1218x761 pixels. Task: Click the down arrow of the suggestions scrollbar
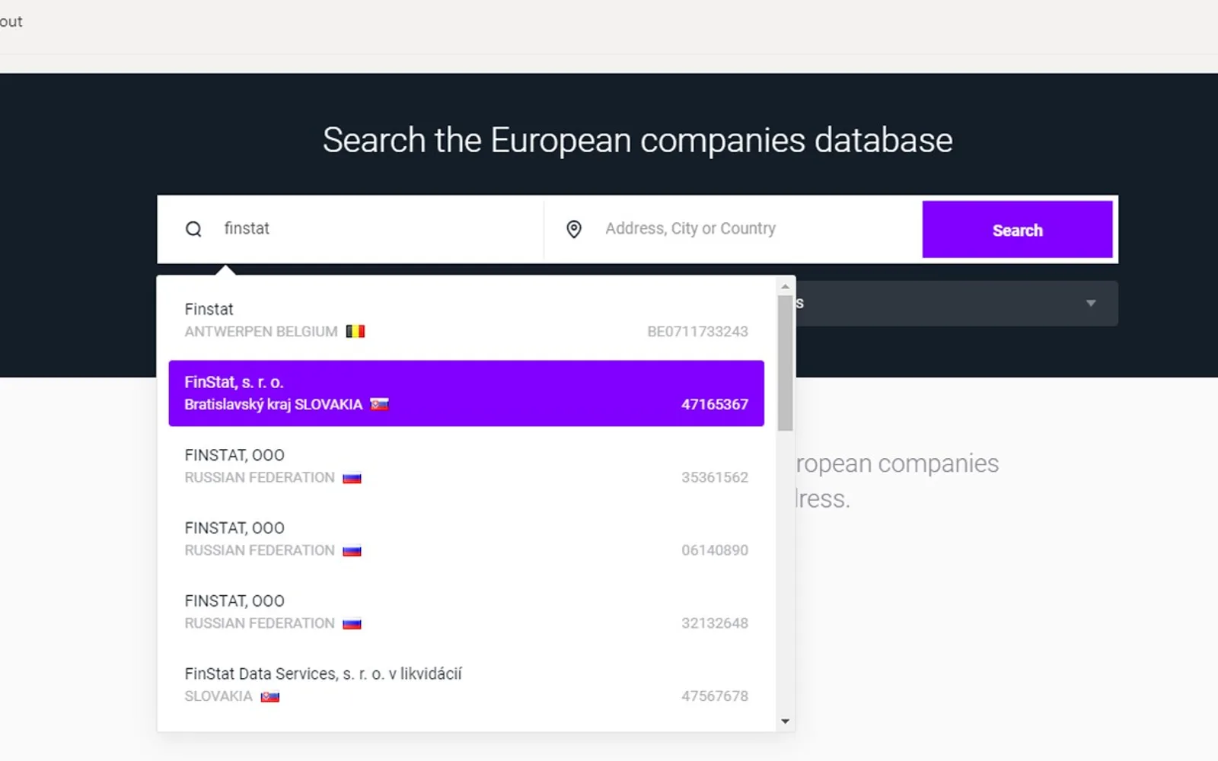(785, 721)
